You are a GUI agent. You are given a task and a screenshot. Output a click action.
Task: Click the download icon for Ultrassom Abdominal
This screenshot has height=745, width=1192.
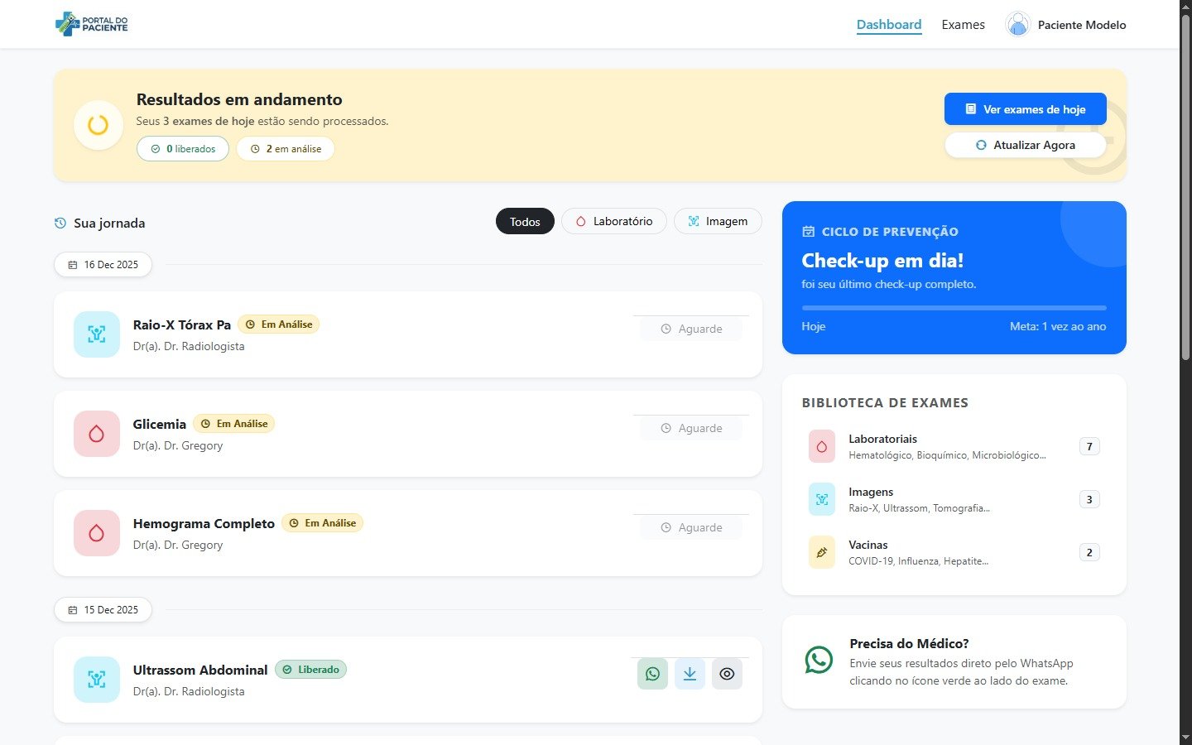point(690,674)
